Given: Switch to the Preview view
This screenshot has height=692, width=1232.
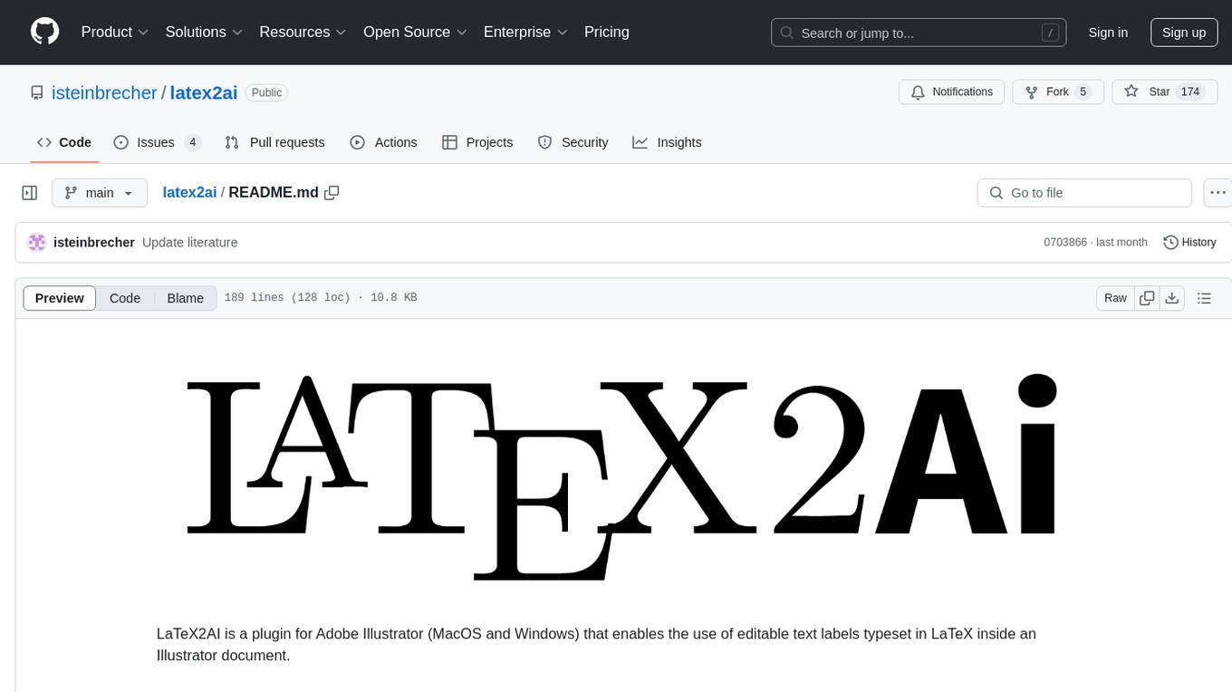Looking at the screenshot, I should (60, 298).
